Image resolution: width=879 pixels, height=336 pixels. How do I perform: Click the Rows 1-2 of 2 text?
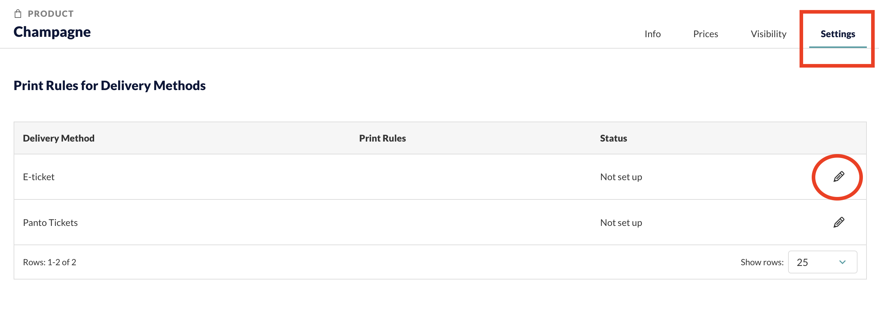49,262
